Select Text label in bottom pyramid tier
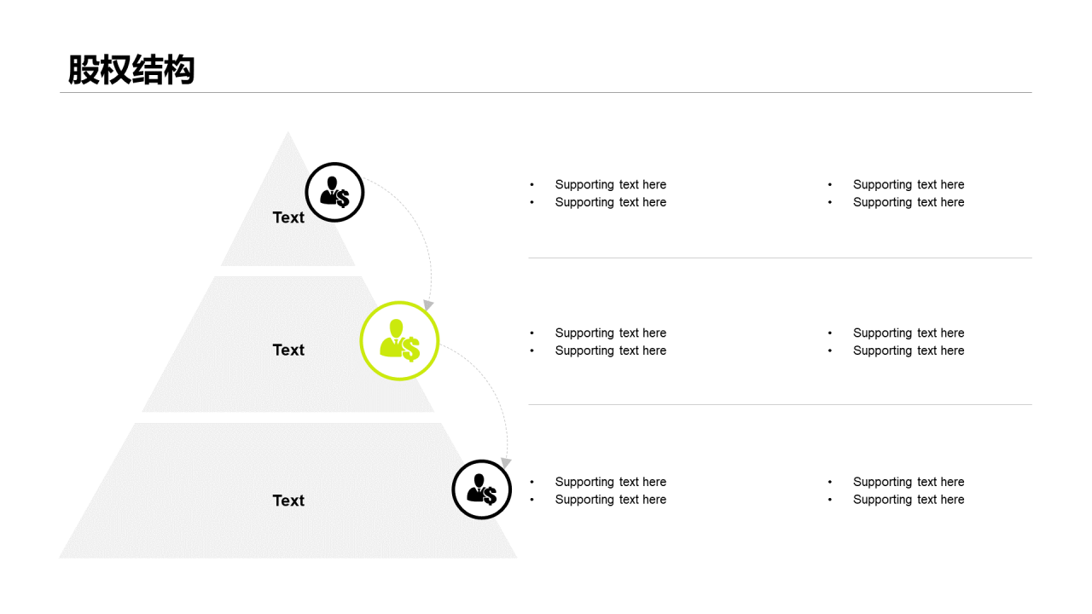1092x614 pixels. [288, 501]
